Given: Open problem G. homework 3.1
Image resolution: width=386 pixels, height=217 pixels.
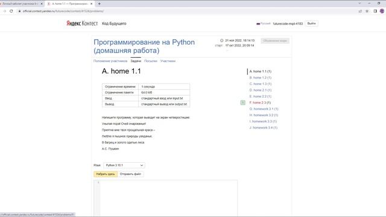Looking at the screenshot, I should [x=264, y=109].
